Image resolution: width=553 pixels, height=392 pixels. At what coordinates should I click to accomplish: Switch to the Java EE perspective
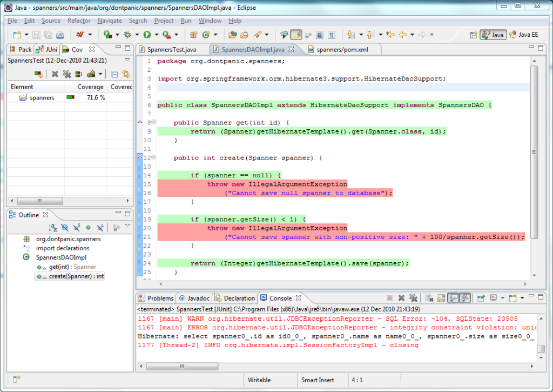[x=523, y=35]
